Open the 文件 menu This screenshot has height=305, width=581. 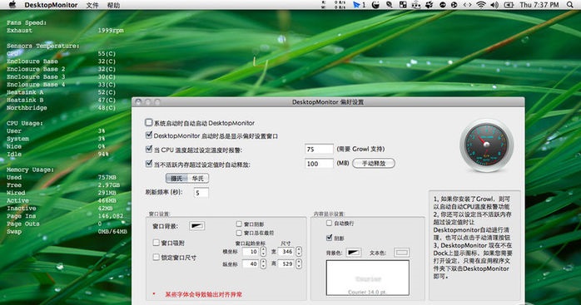tap(92, 5)
